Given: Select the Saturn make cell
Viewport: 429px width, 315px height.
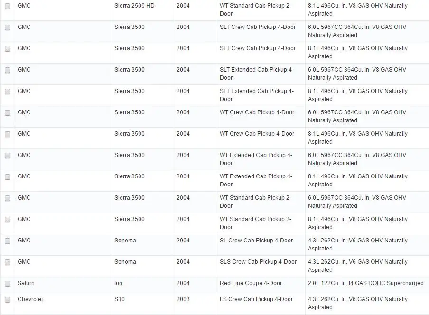Looking at the screenshot, I should pos(63,285).
